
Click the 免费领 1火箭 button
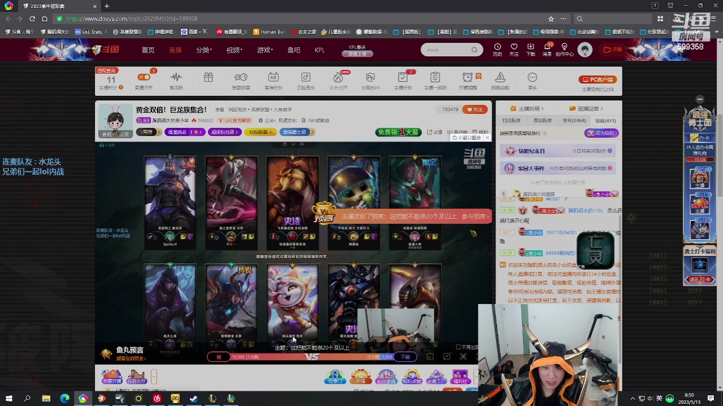pyautogui.click(x=398, y=132)
